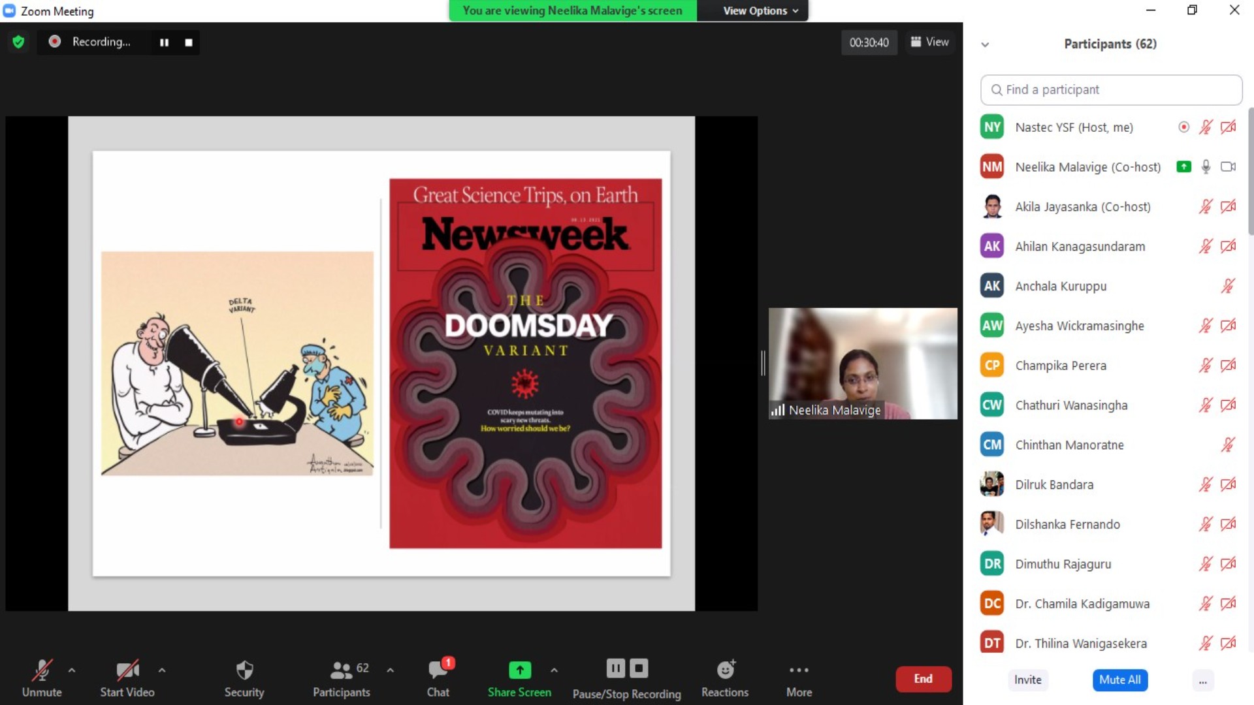Image resolution: width=1254 pixels, height=705 pixels.
Task: Stop recording in bottom toolbar
Action: (639, 668)
